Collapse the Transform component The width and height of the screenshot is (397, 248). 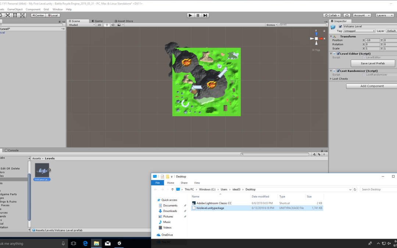pyautogui.click(x=331, y=36)
